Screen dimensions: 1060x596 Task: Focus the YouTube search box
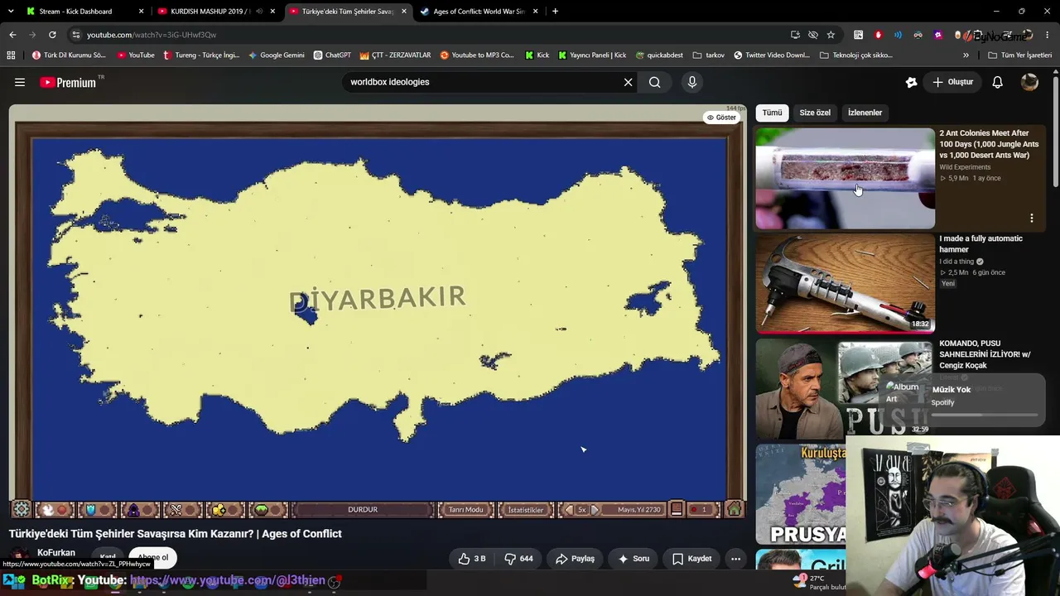[x=482, y=82]
